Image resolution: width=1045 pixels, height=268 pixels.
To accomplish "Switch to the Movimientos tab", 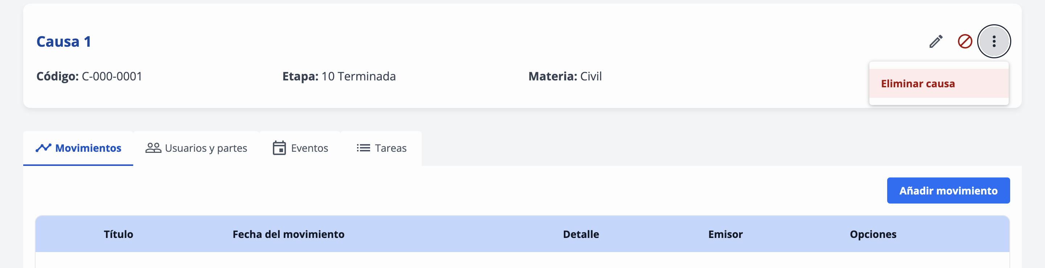I will click(78, 148).
